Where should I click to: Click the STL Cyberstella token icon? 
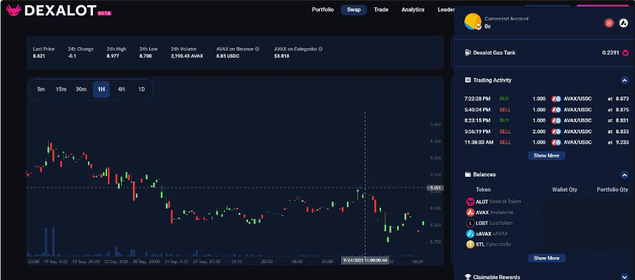click(470, 245)
